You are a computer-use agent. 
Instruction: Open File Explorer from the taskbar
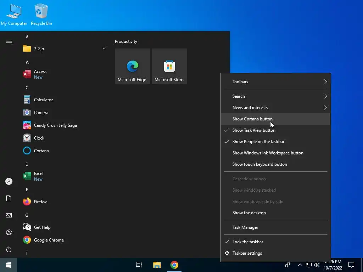[x=157, y=265]
